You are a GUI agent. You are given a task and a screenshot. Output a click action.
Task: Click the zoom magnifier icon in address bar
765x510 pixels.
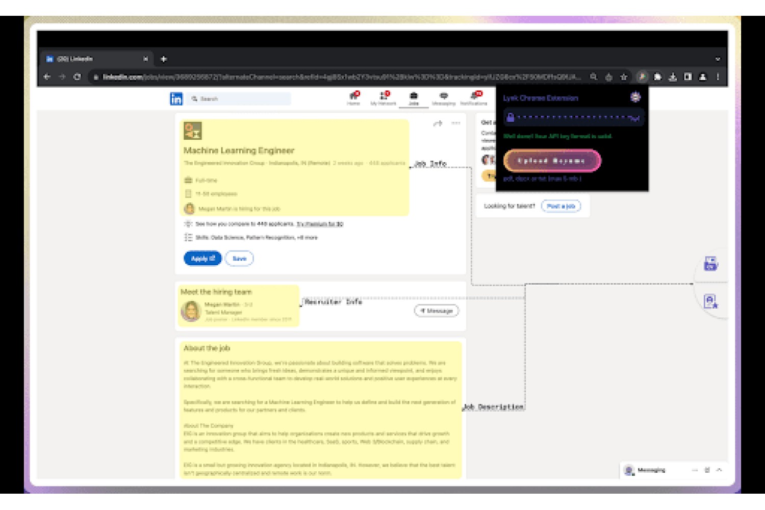[594, 77]
